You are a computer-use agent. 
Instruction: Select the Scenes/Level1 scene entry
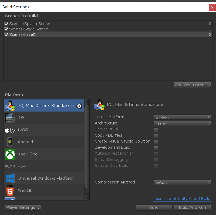point(108,34)
